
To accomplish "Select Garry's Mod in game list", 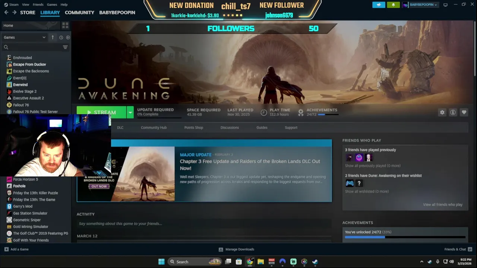I will [23, 206].
